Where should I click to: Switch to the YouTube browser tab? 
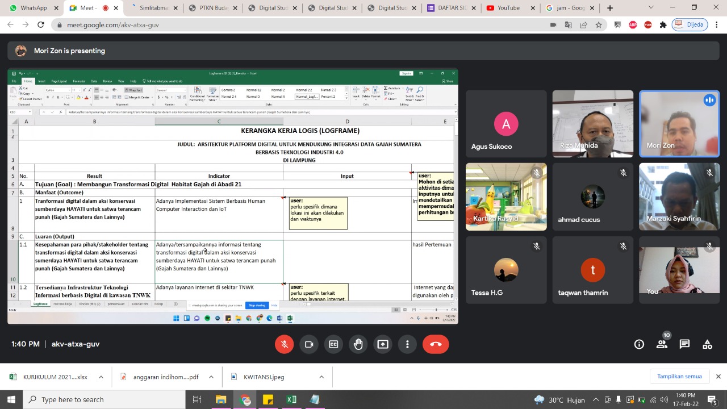coord(508,8)
